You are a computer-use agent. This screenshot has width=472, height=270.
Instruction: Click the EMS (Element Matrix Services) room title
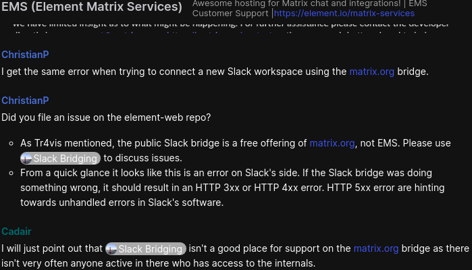(92, 7)
